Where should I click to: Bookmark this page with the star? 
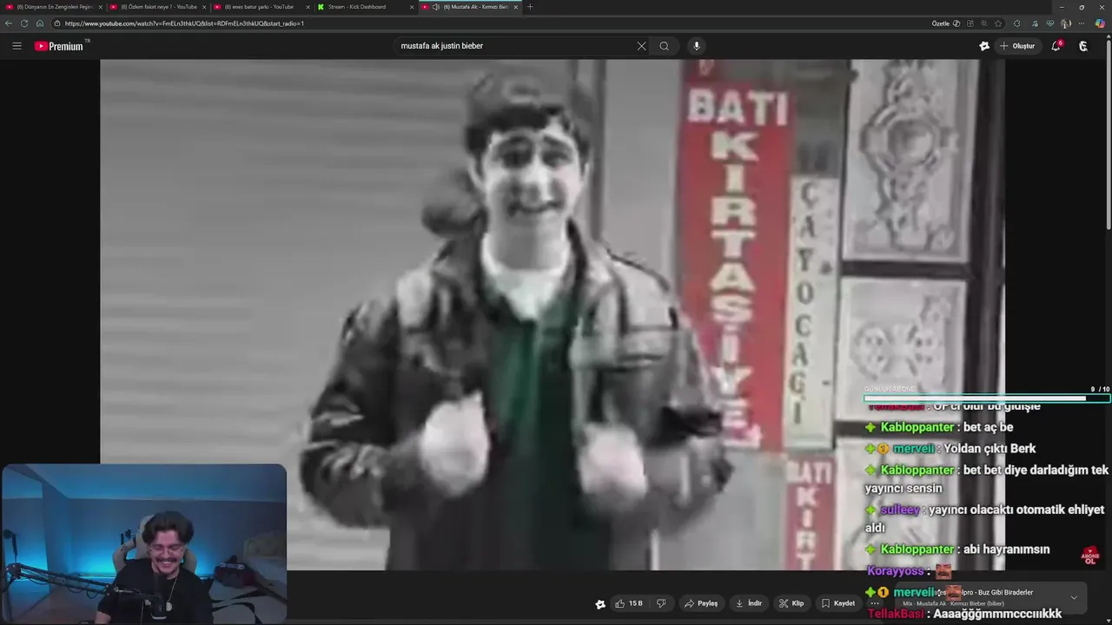[x=998, y=23]
